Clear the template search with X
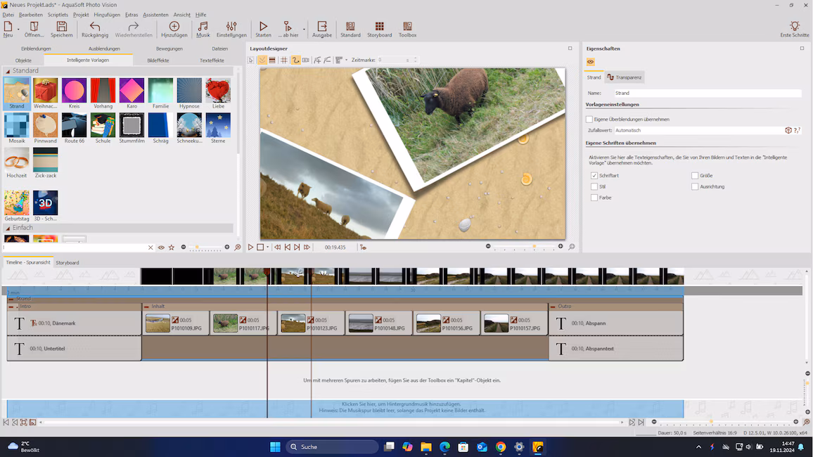Viewport: 813px width, 457px height. [x=151, y=247]
